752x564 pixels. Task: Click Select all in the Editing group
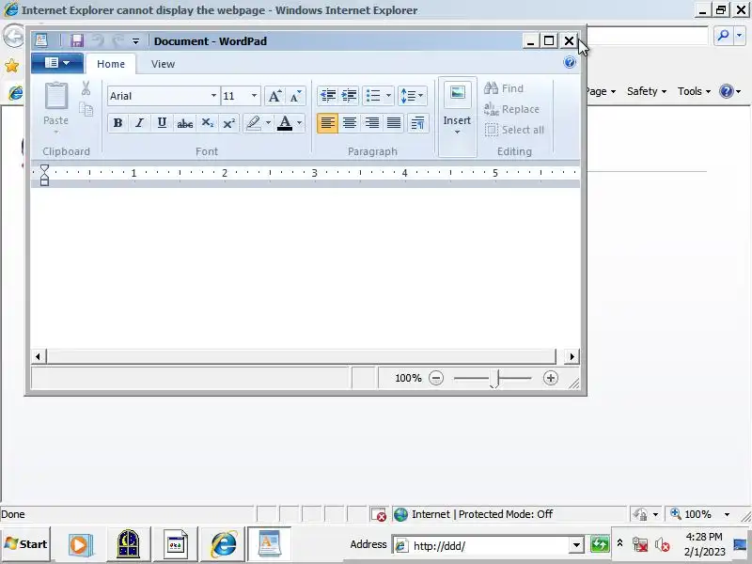(514, 130)
